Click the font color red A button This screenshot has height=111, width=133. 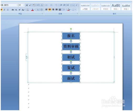tap(32, 10)
